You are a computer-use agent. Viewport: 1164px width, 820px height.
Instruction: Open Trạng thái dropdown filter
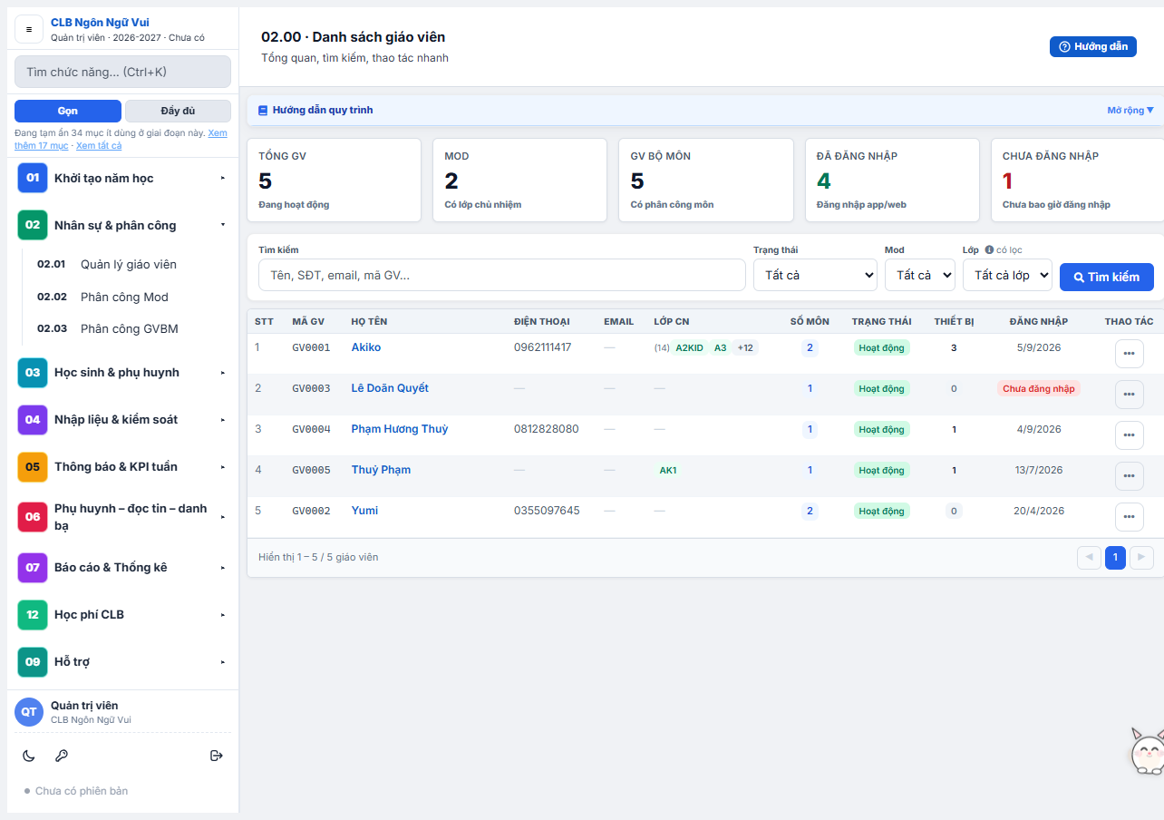[x=815, y=275]
